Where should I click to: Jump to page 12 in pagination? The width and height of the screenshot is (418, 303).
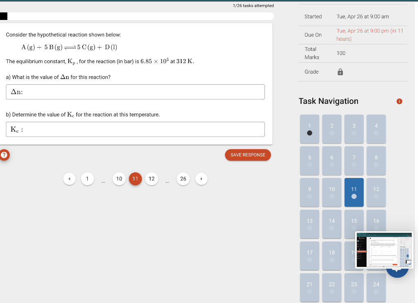pyautogui.click(x=151, y=179)
